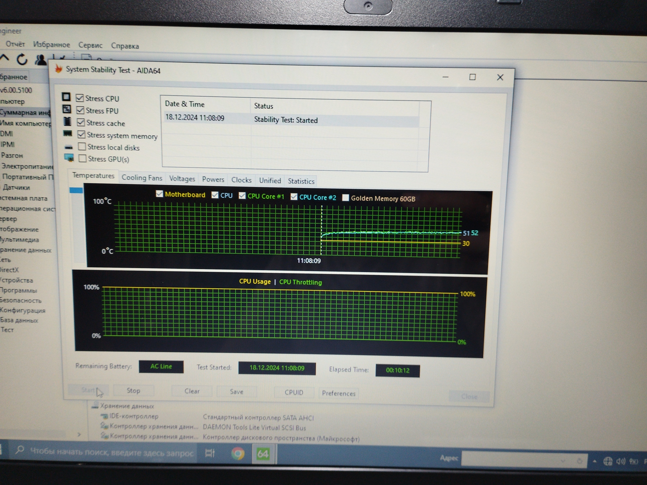Open Системная плата category
647x485 pixels.
pos(24,198)
